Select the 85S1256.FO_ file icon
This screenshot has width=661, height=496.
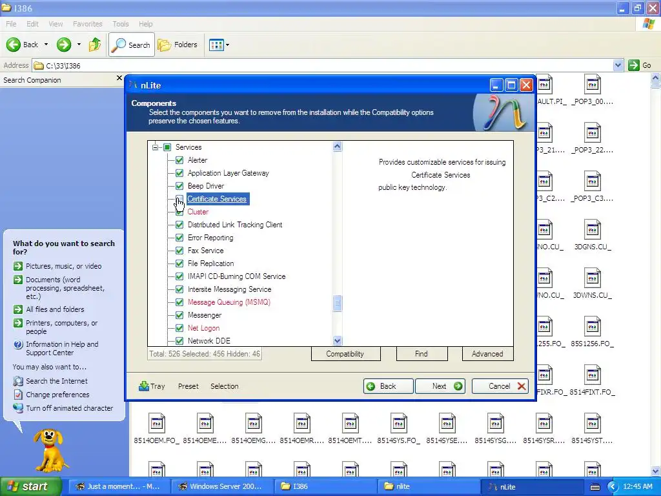(x=593, y=327)
